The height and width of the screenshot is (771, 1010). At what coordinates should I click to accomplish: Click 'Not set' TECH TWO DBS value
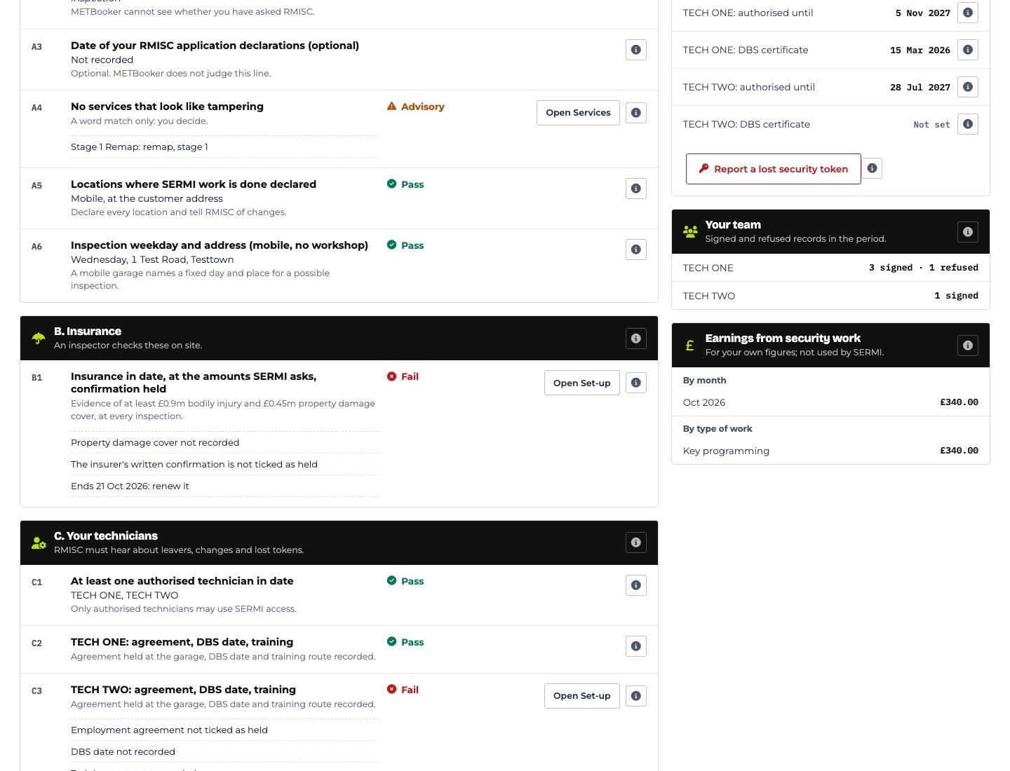[931, 125]
